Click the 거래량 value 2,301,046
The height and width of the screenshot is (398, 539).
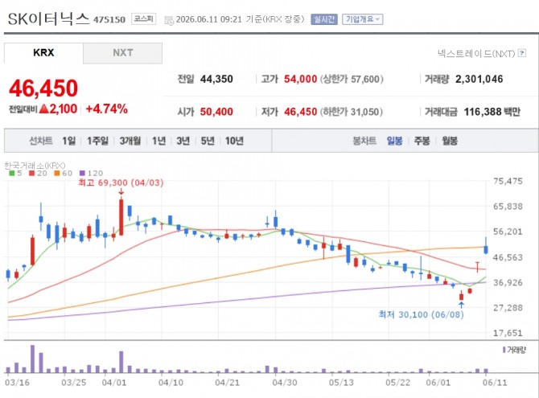coord(479,79)
